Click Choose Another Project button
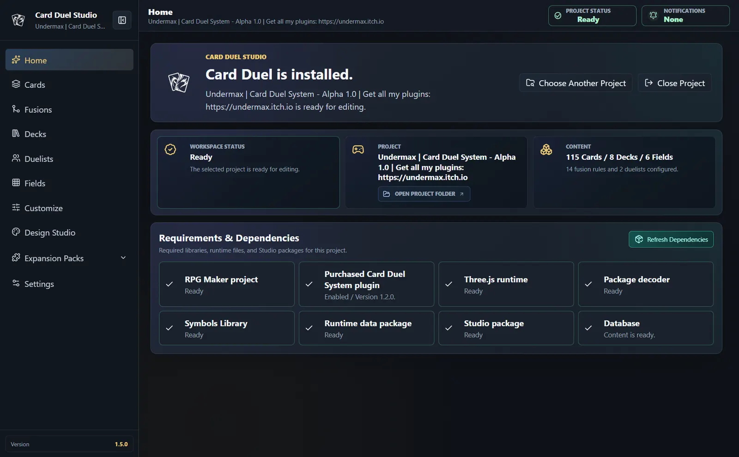Screen dimensions: 739x457 tap(575, 83)
